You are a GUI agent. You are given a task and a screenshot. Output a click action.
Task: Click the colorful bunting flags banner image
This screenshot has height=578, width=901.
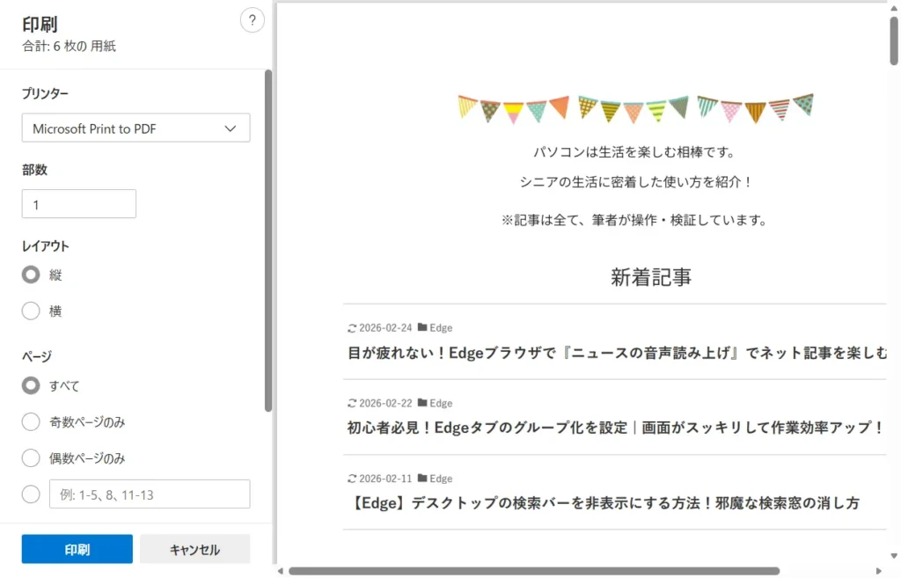tap(635, 108)
